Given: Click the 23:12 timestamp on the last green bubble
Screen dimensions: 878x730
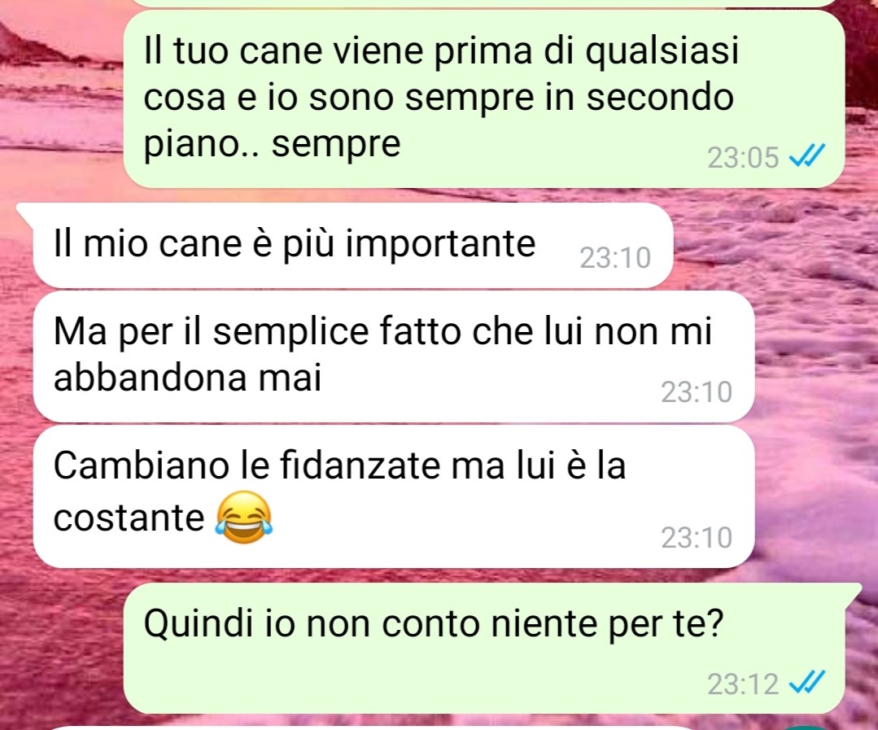Looking at the screenshot, I should (x=743, y=684).
